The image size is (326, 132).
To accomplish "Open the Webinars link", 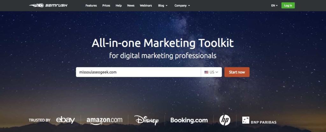I will 146,6.
